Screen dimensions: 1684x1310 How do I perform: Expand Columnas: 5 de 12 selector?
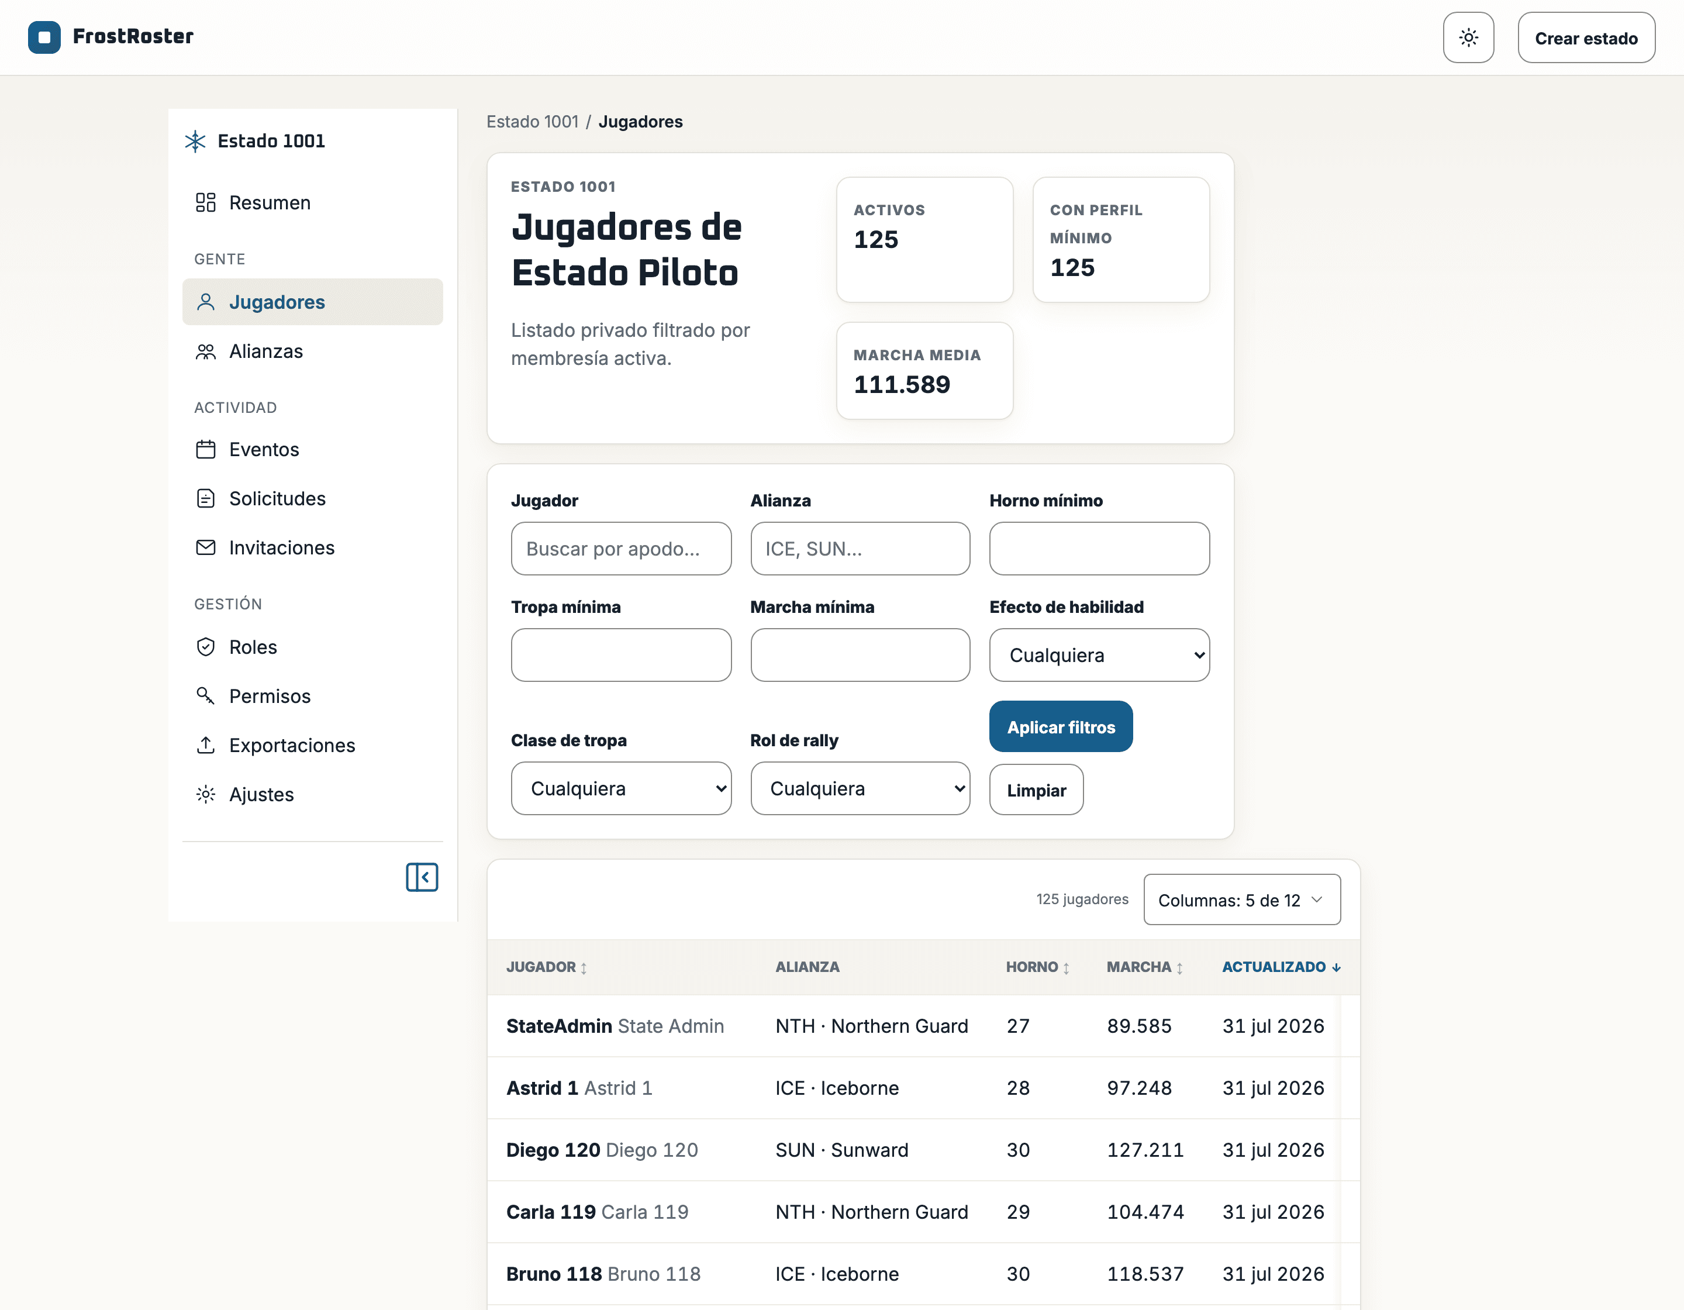pos(1242,900)
